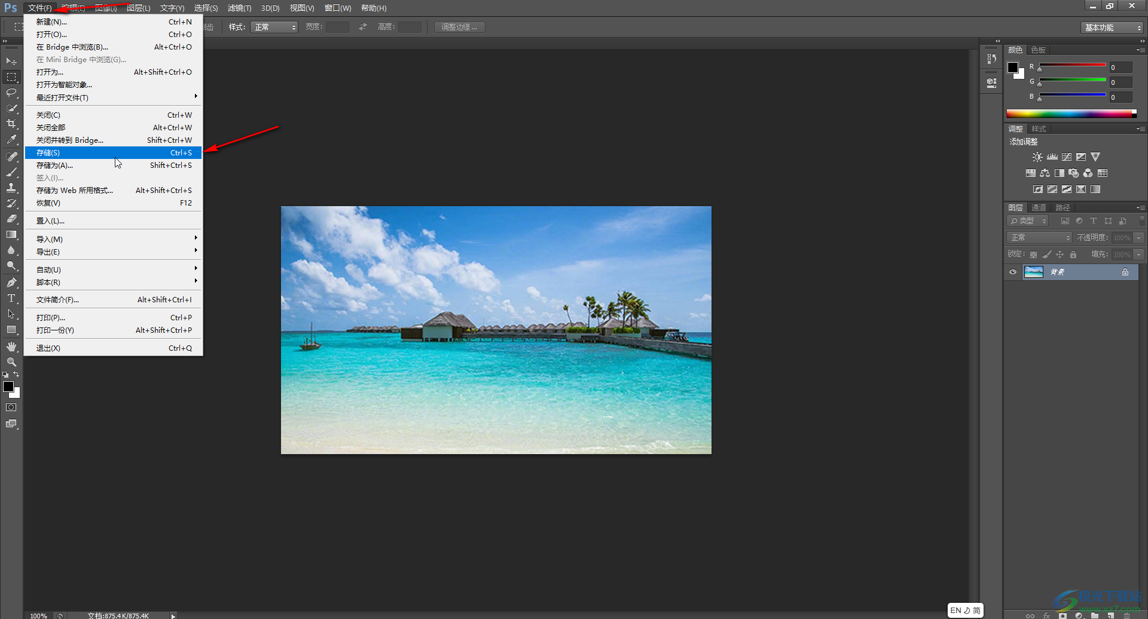Select the 背景 layer thumbnail
This screenshot has height=619, width=1148.
(1034, 272)
